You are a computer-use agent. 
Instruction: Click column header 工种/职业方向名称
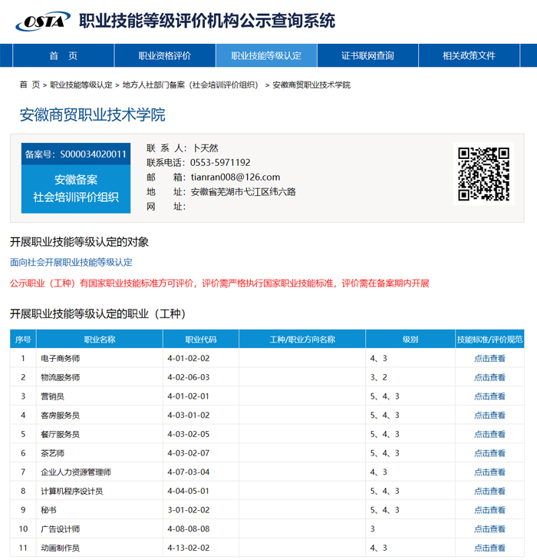click(x=302, y=340)
